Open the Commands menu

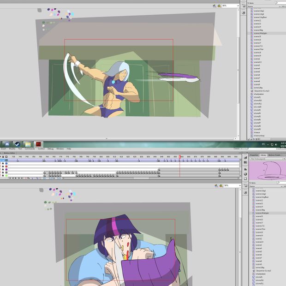coord(30,149)
